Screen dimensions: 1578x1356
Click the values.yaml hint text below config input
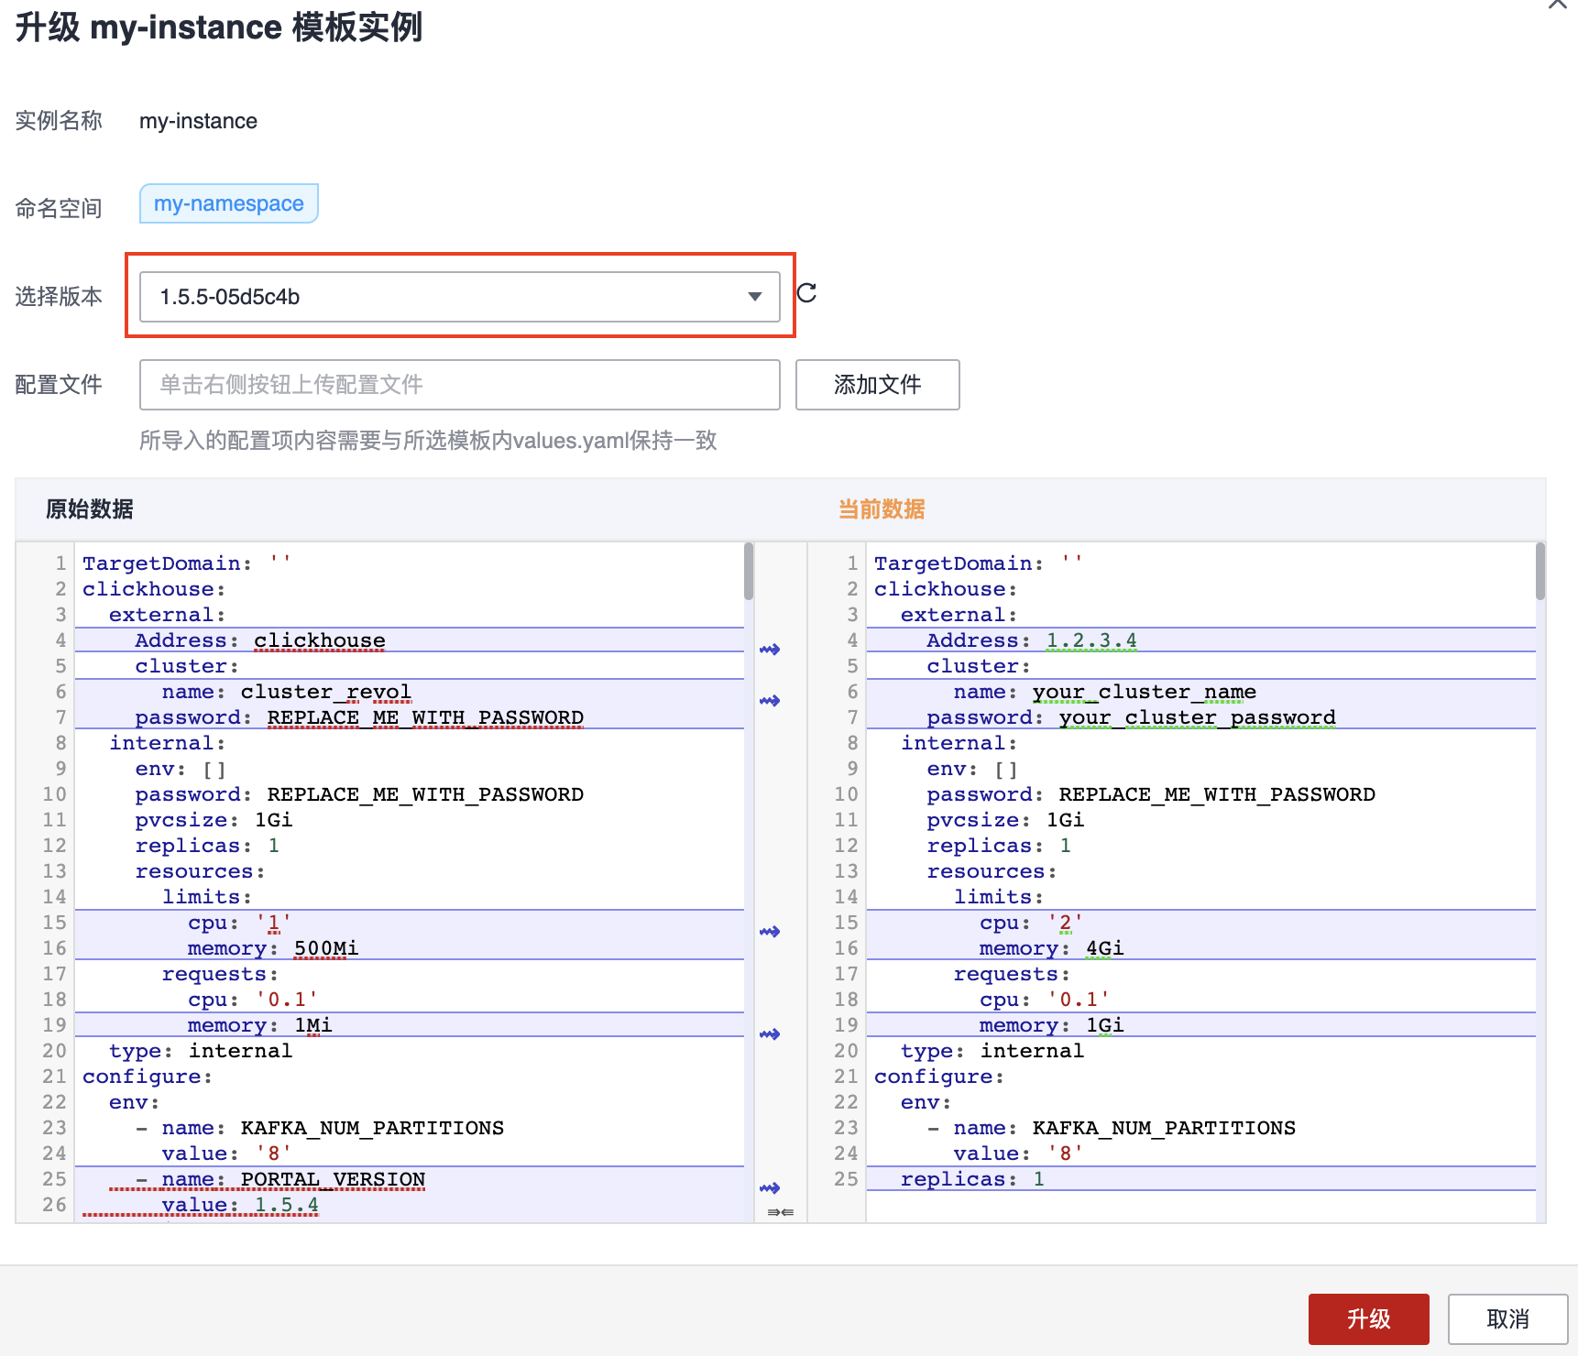click(x=428, y=441)
